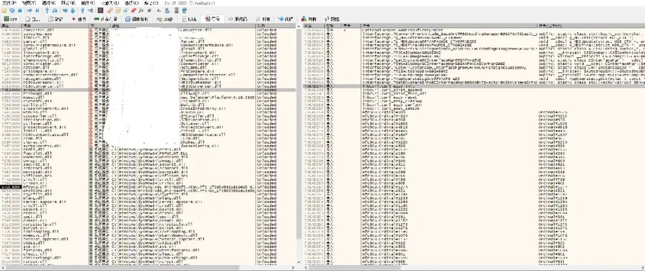645x271 pixels.
Task: Click the Trace Over toolbar icon
Action: (73, 10)
